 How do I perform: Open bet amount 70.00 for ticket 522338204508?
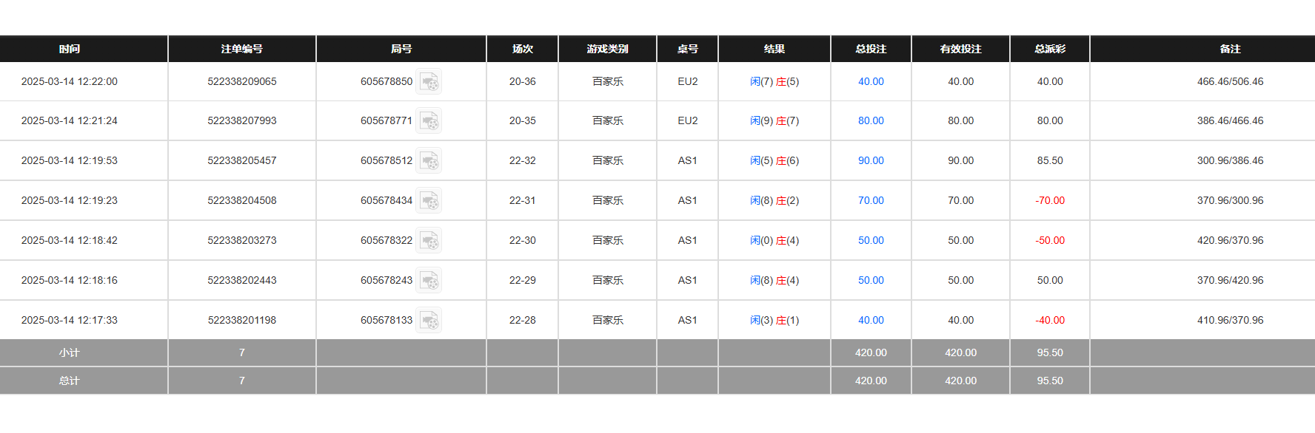871,200
